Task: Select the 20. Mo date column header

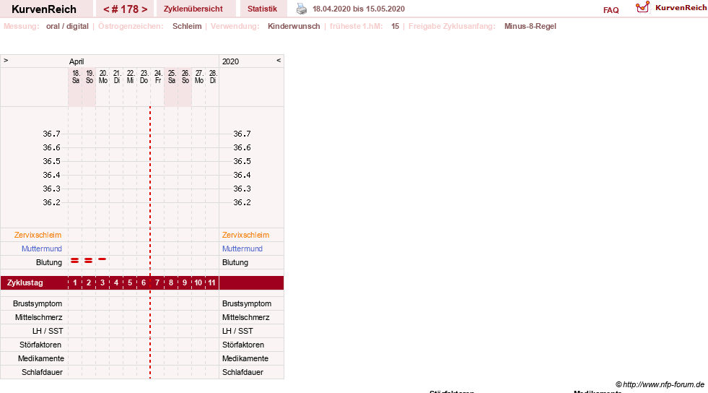Action: (103, 77)
